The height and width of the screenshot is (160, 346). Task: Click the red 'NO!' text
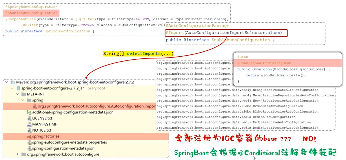coord(309,139)
